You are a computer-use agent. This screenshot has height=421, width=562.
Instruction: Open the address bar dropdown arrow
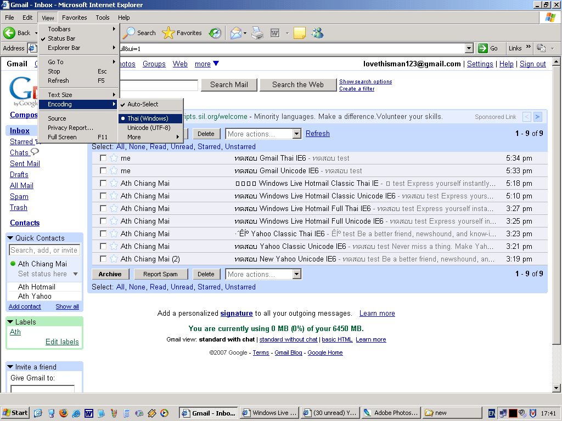pos(469,48)
